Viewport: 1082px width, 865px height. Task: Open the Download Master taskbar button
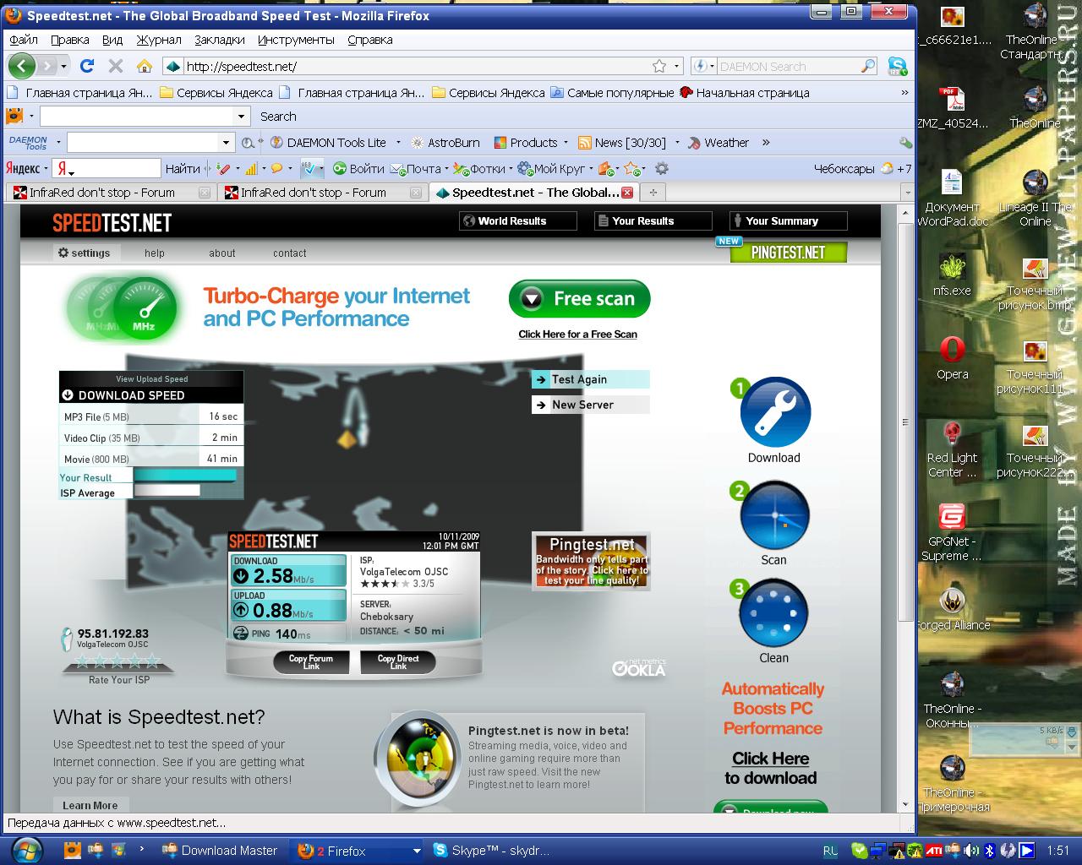tap(220, 851)
